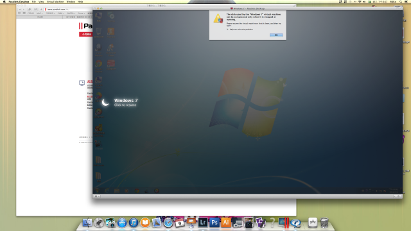The image size is (411, 231).
Task: Click the add bookmark plus button in Safari
Action: pyautogui.click(x=41, y=10)
